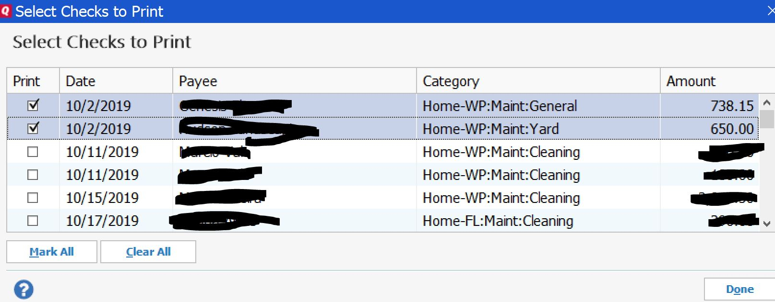Uncheck the 738.15 Maint:General check

point(33,105)
